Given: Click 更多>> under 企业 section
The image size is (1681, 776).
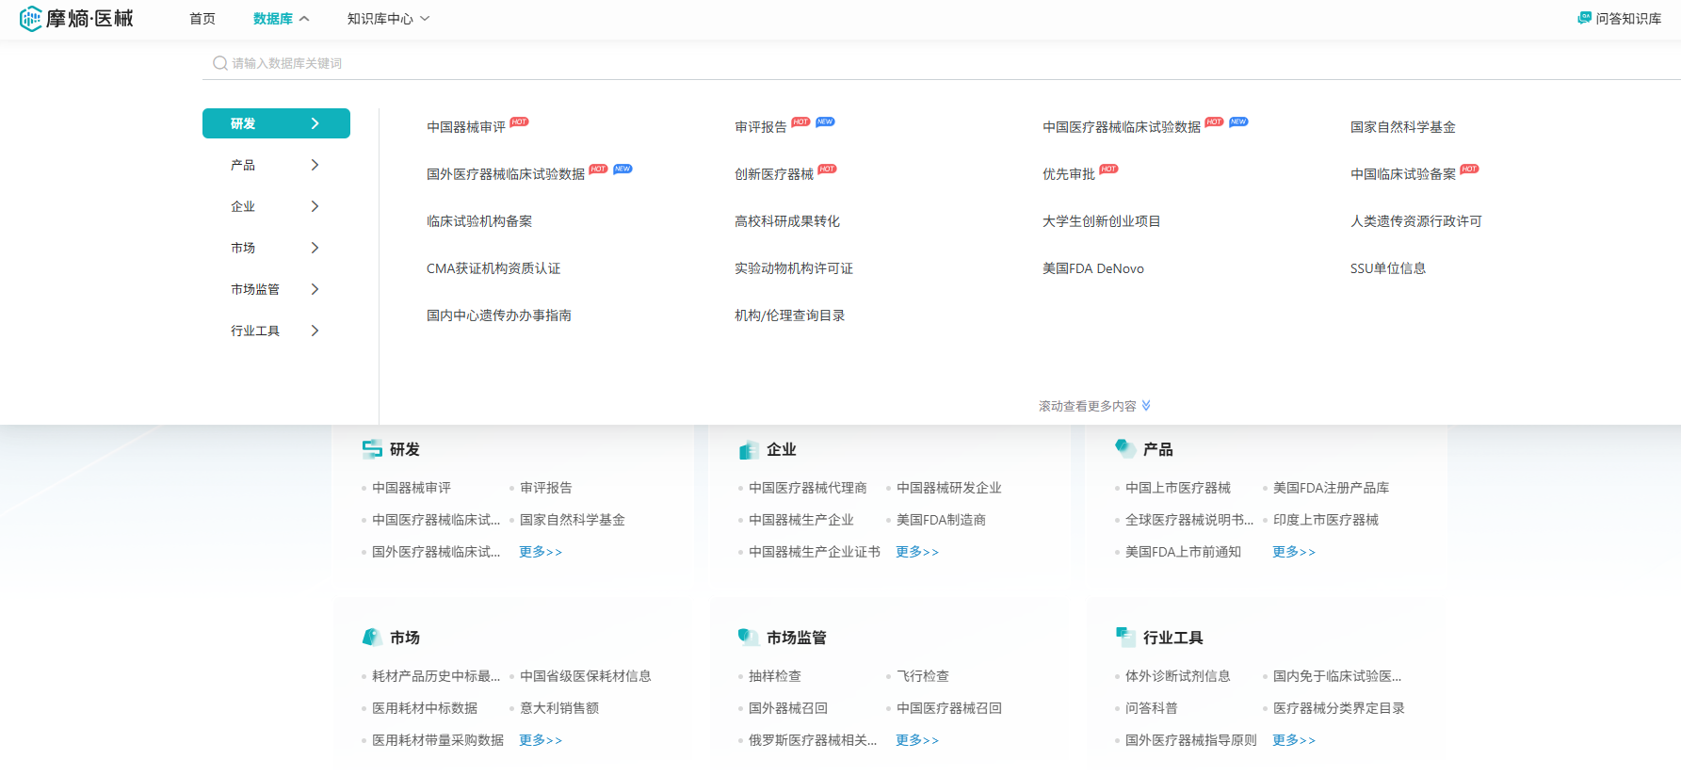Looking at the screenshot, I should click(x=917, y=552).
